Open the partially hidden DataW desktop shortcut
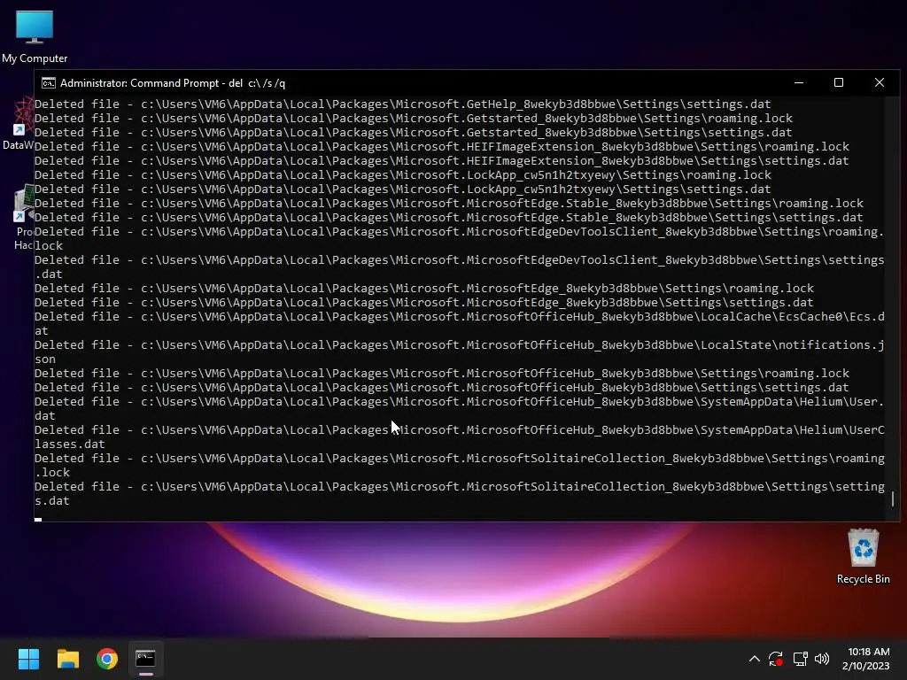The image size is (907, 680). coord(18,124)
